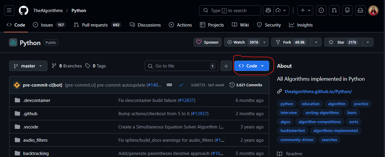Click the pre-commit-ci bot avatar
Viewport: 385px width, 157px height.
coord(17,85)
